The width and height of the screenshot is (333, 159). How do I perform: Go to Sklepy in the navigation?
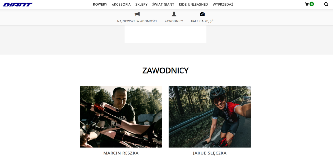[x=141, y=4]
